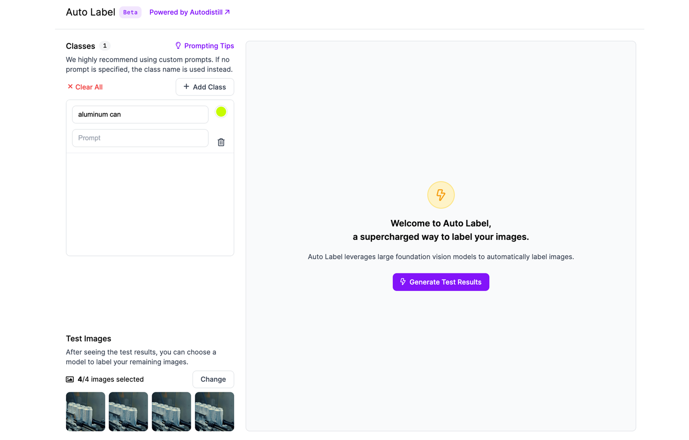Click the picture icon beside images selected count

click(70, 379)
